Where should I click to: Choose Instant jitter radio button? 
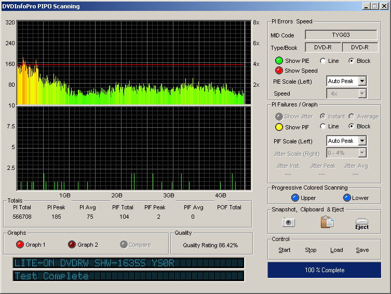pos(323,116)
